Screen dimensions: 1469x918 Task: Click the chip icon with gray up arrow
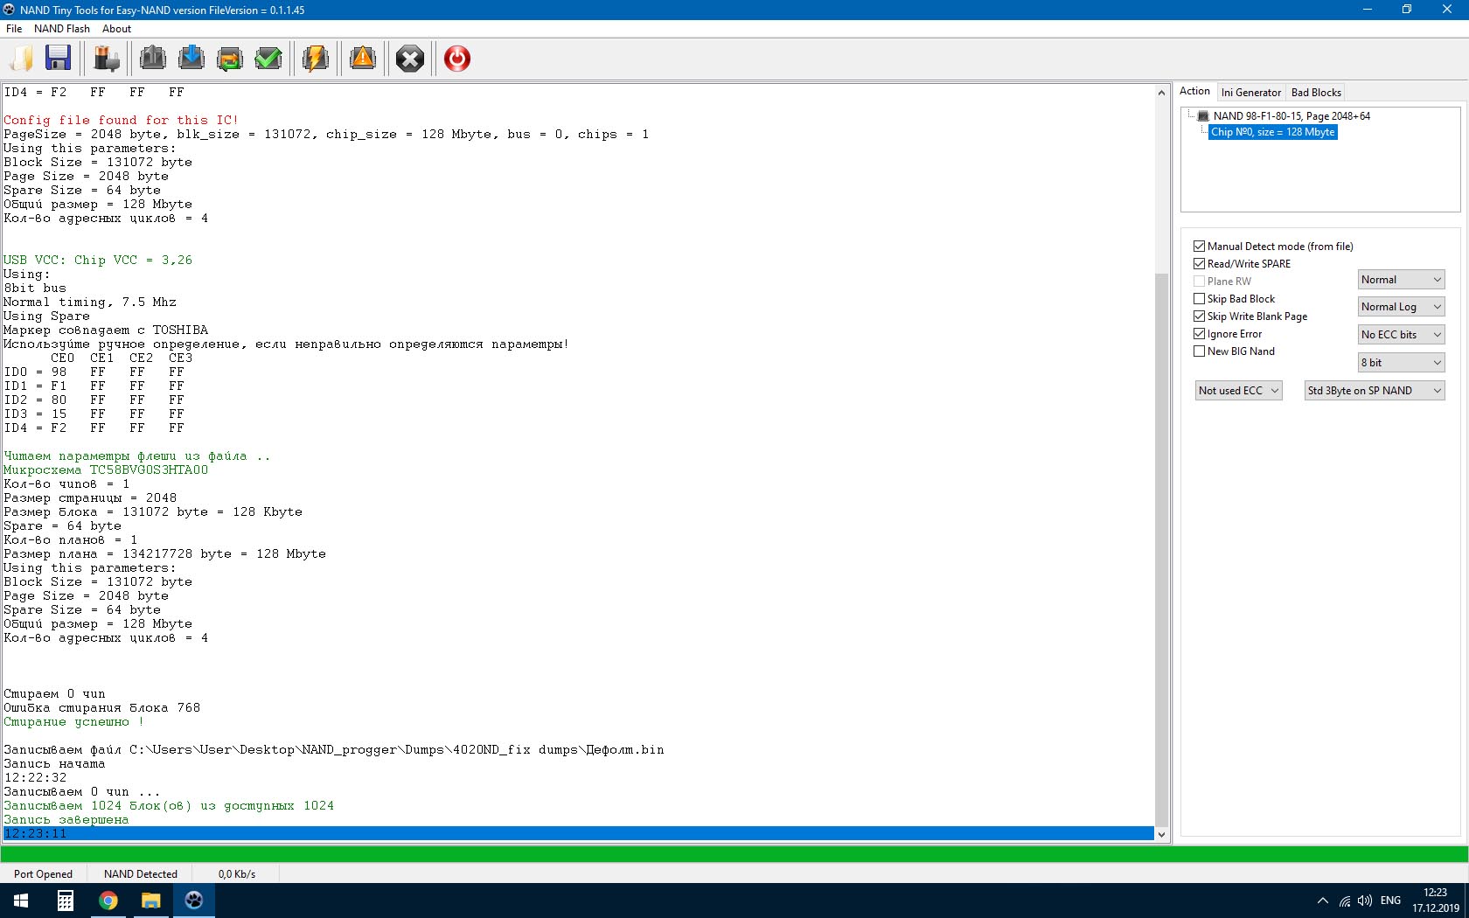tap(153, 59)
